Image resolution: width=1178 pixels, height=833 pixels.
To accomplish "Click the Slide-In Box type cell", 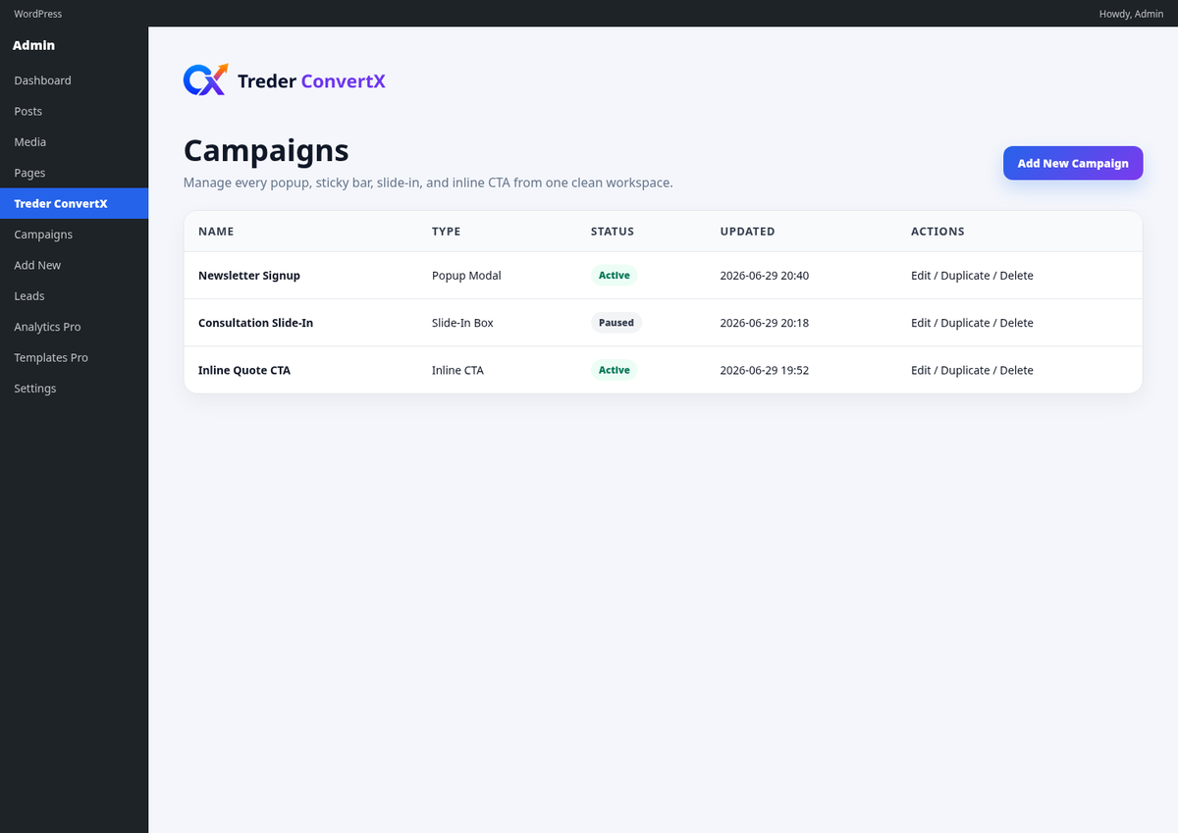I will 462,323.
